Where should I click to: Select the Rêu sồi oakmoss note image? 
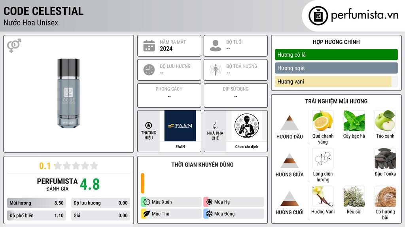pos(354,196)
